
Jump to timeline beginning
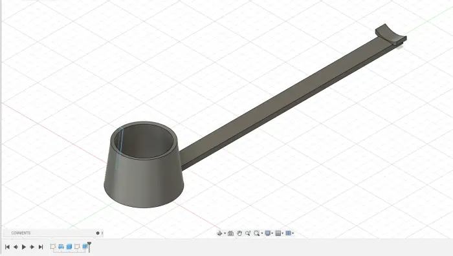[8, 247]
